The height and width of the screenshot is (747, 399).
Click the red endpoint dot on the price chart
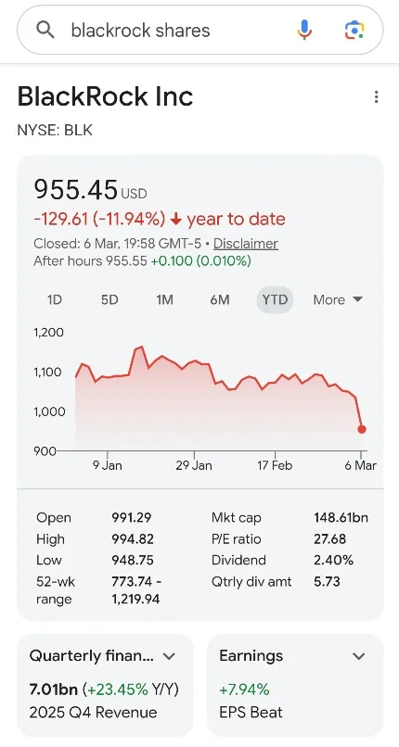tap(362, 429)
